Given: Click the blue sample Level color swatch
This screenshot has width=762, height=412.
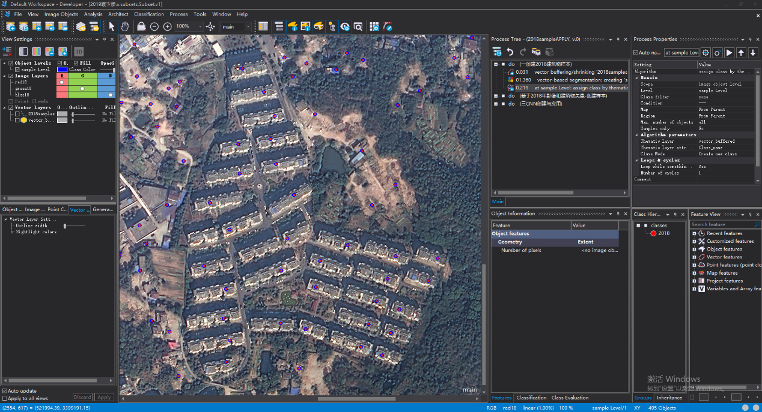Looking at the screenshot, I should [x=62, y=70].
